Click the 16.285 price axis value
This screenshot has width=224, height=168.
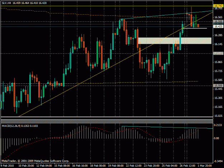coord(218,35)
